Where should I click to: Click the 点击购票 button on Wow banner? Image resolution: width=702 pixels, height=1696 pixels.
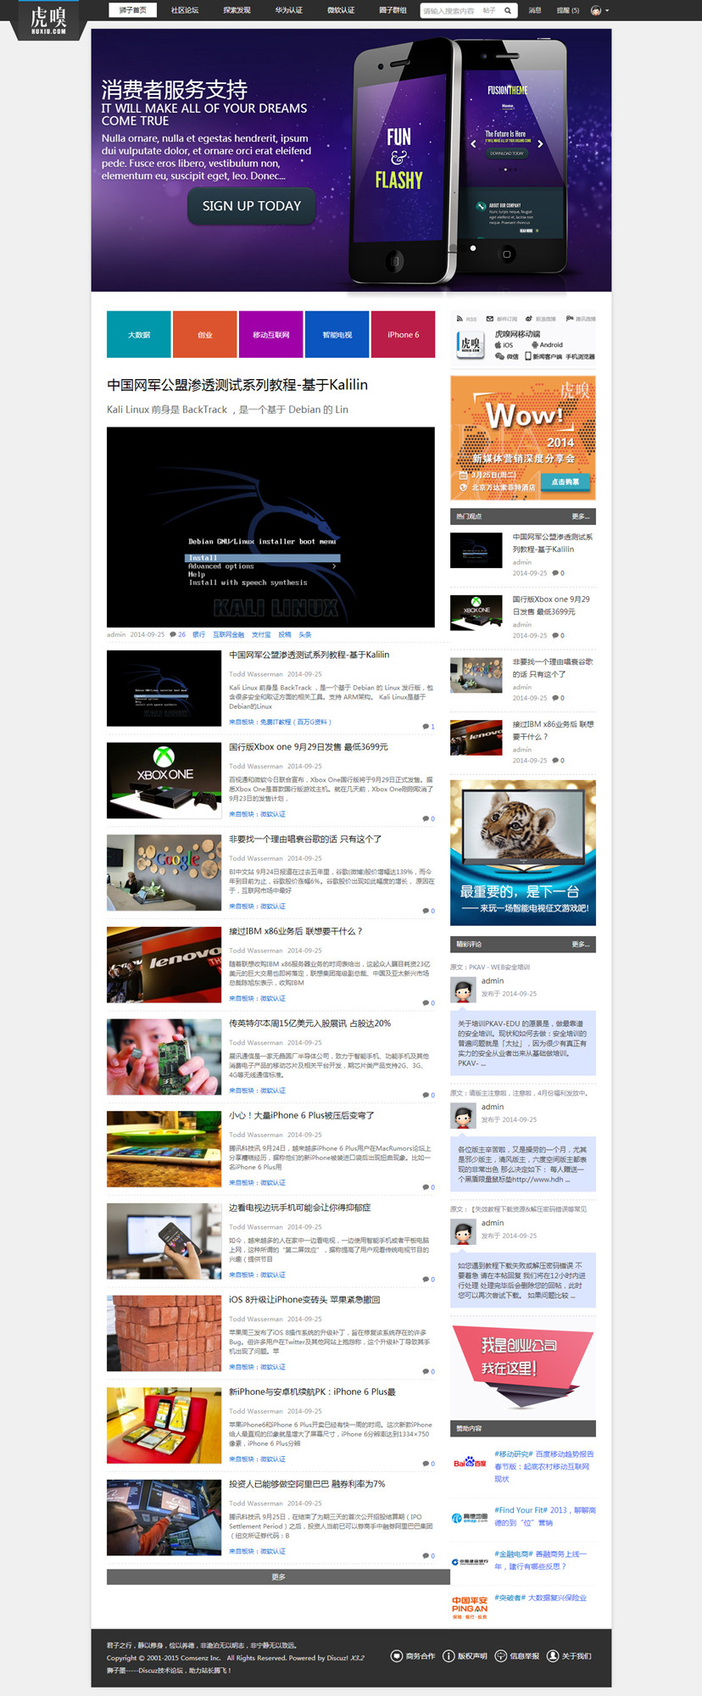pos(565,482)
